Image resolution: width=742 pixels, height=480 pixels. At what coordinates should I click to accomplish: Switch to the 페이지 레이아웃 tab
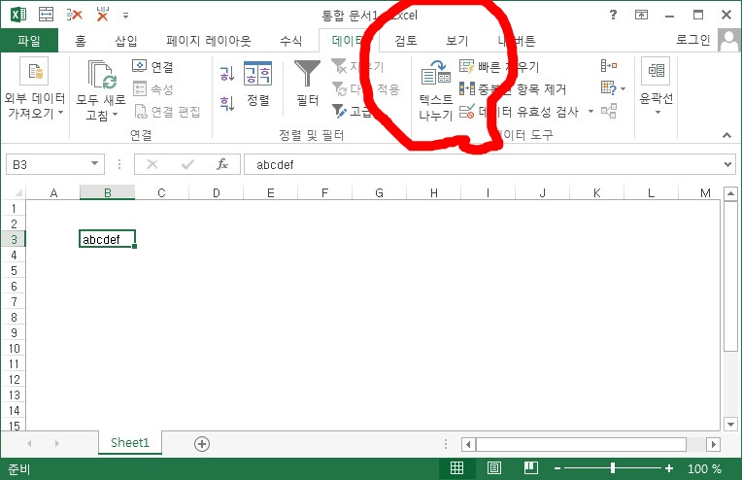pos(209,41)
